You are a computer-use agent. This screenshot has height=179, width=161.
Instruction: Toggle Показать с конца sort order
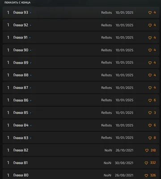pos(17,3)
